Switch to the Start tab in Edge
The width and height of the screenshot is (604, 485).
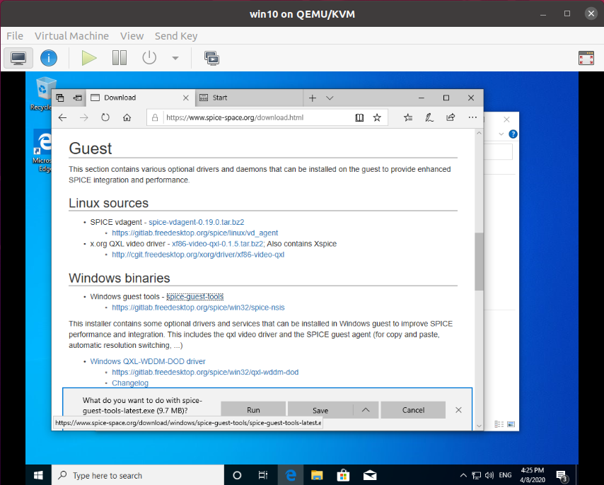(x=249, y=98)
